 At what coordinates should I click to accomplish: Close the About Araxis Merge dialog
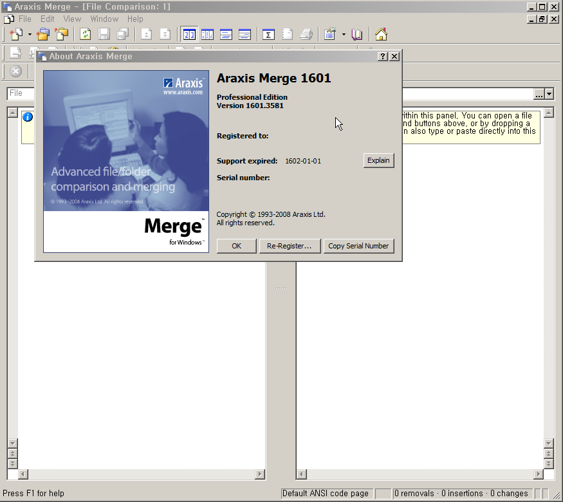click(394, 57)
